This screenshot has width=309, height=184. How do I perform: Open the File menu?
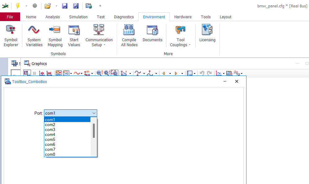point(10,17)
